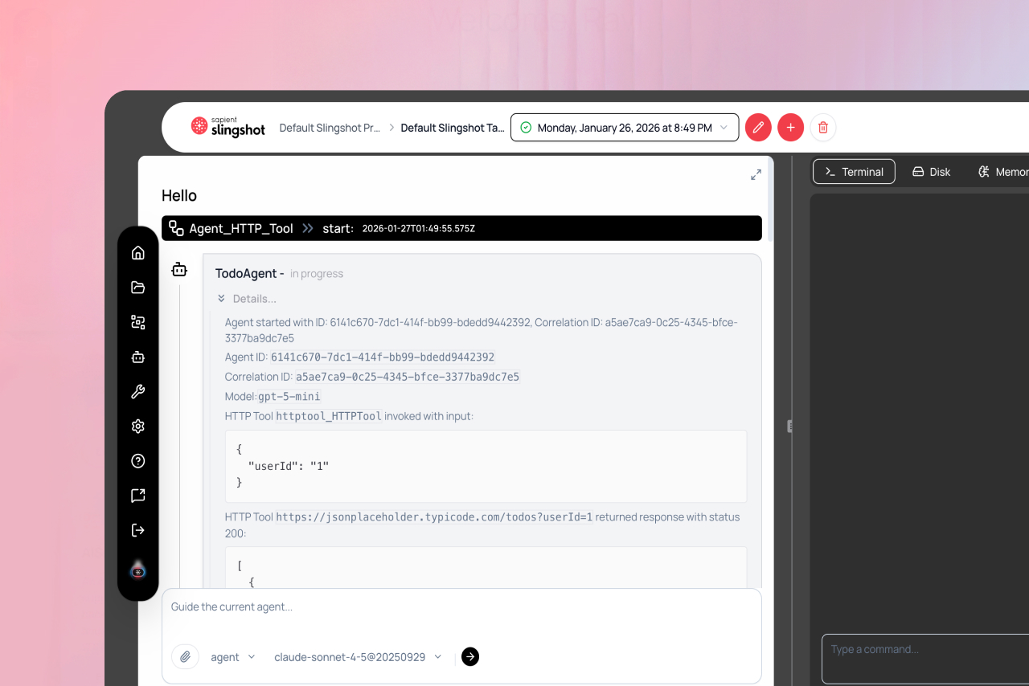
Task: Open the session date dropdown
Action: pyautogui.click(x=624, y=128)
